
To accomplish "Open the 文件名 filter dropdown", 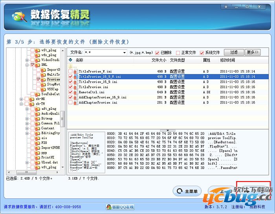I will [125, 53].
